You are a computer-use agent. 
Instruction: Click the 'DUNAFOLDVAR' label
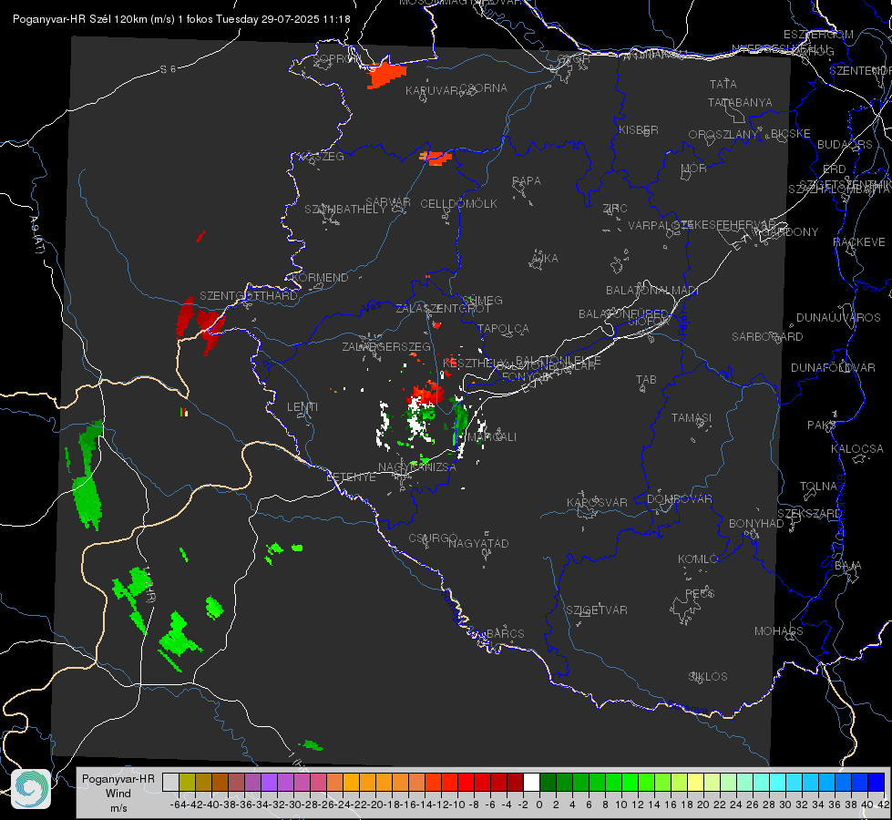point(833,367)
